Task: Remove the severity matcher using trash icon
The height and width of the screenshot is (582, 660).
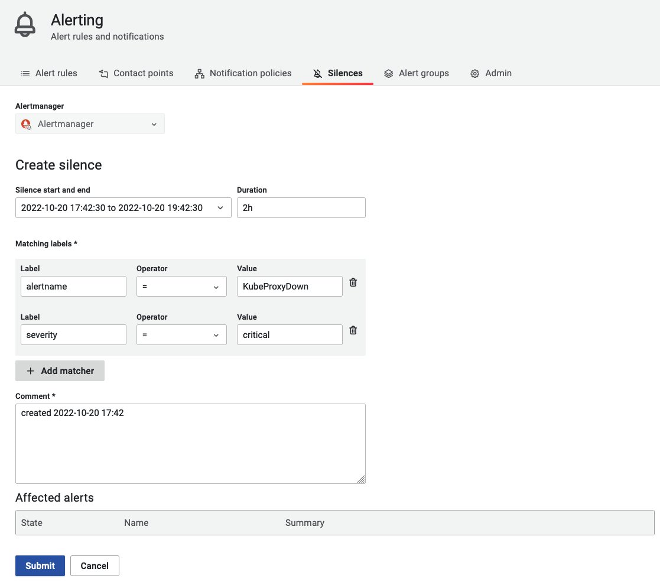Action: point(353,330)
